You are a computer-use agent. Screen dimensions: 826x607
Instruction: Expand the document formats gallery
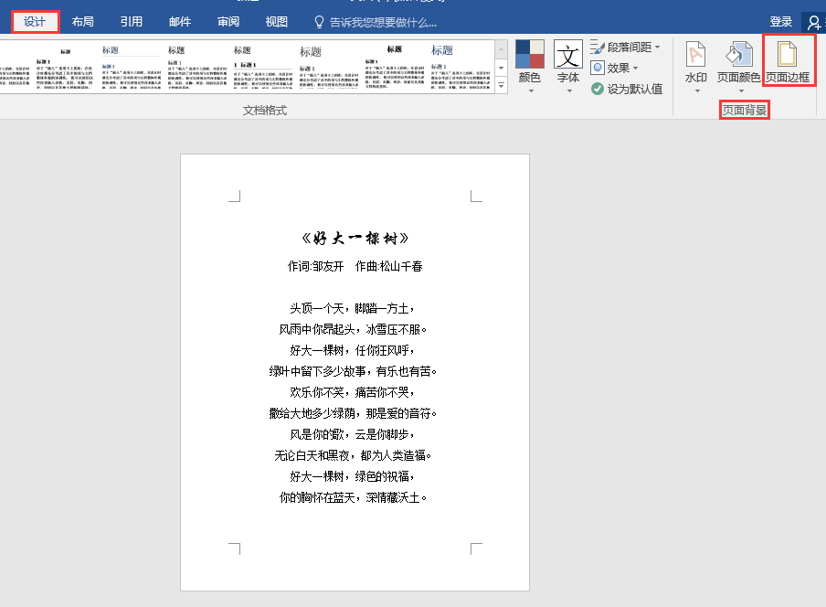[x=501, y=85]
